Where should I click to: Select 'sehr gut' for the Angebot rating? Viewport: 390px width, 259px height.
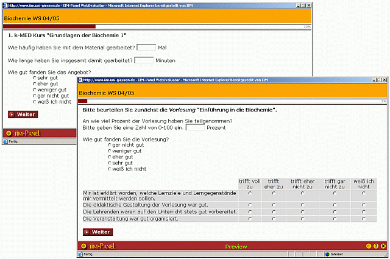35,78
